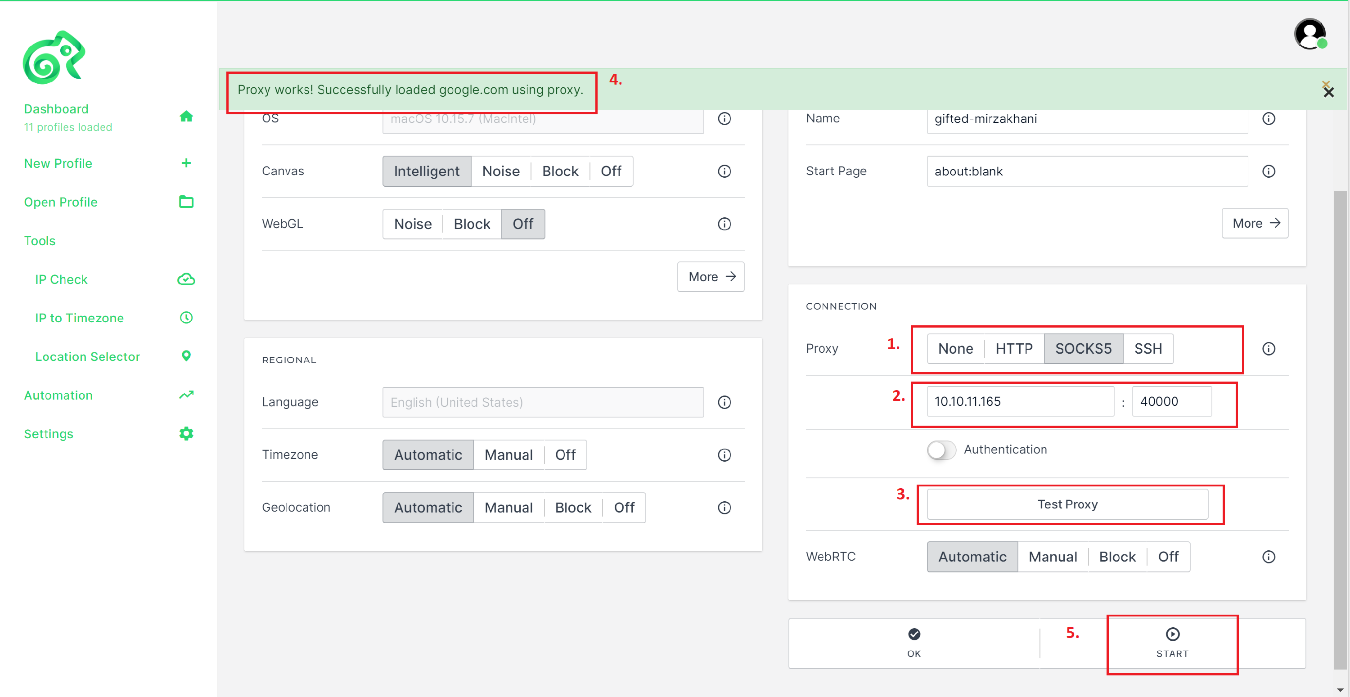Open the Language dropdown field
This screenshot has height=697, width=1350.
pyautogui.click(x=543, y=402)
